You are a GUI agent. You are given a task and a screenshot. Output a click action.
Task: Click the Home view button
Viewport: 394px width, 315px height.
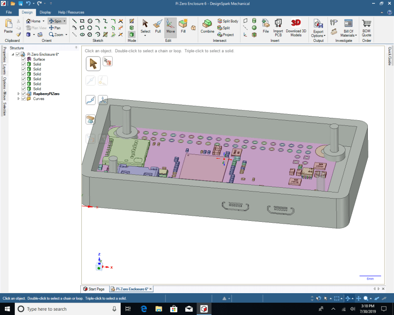tap(33, 21)
